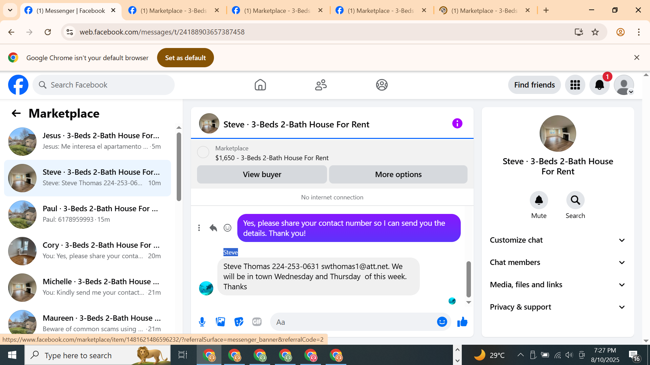Open the GIF picker
Image resolution: width=650 pixels, height=365 pixels.
tap(257, 322)
